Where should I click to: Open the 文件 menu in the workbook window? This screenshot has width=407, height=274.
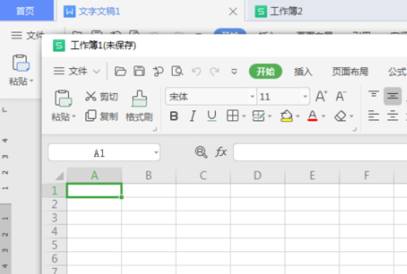pyautogui.click(x=77, y=71)
